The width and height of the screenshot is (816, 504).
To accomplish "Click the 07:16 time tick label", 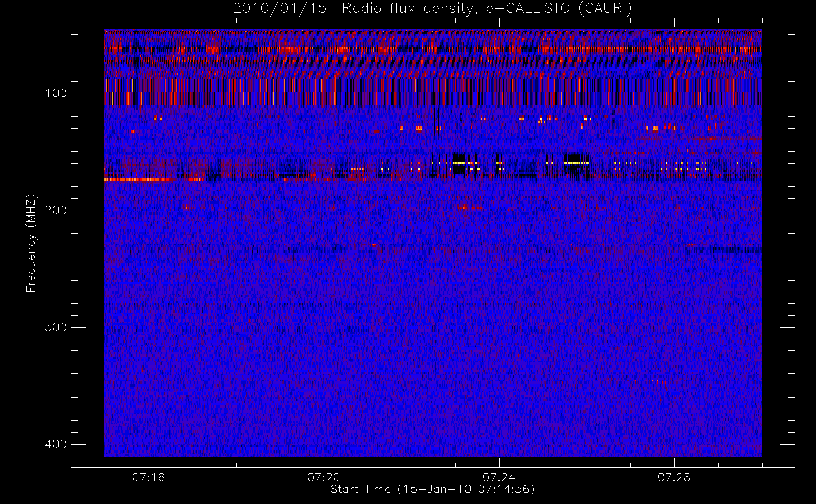I will pyautogui.click(x=148, y=477).
